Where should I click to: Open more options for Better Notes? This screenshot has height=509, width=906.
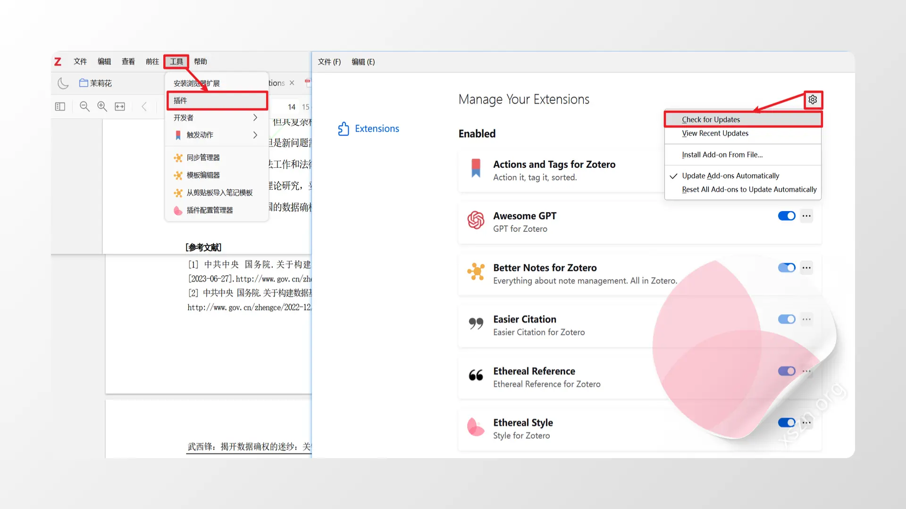(806, 268)
